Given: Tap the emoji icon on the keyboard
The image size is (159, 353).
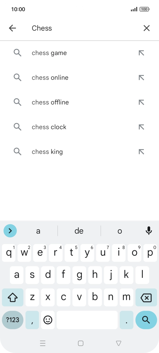Looking at the screenshot, I should [x=48, y=320].
